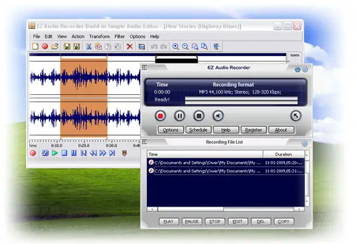This screenshot has height=244, width=356.
Task: Open recorder Options button
Action: pos(170,130)
